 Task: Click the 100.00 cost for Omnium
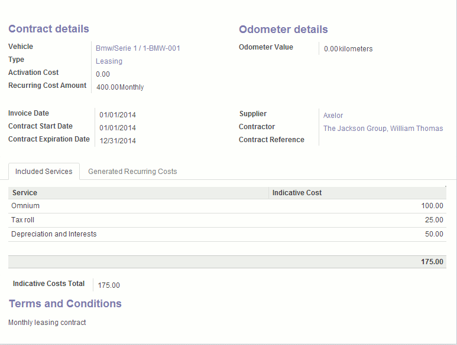click(432, 206)
